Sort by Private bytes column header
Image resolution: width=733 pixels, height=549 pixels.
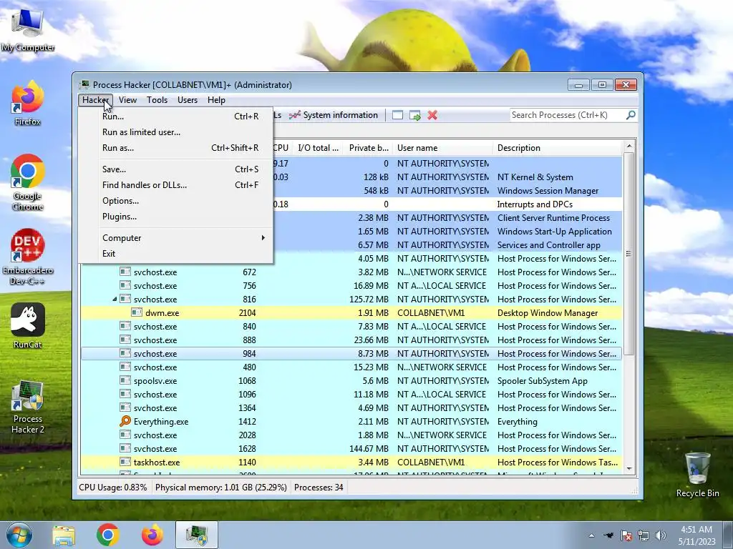(x=369, y=148)
